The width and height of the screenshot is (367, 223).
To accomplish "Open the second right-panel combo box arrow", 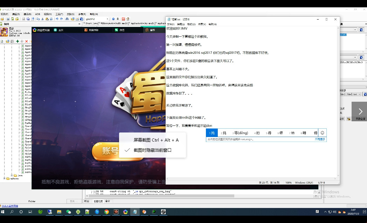I will pyautogui.click(x=355, y=57).
